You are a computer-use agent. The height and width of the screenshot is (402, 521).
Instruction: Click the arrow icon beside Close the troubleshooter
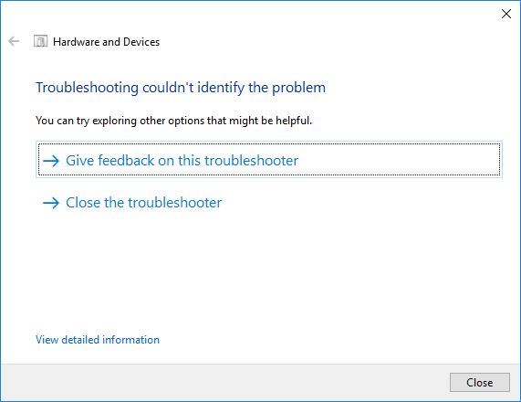(51, 203)
